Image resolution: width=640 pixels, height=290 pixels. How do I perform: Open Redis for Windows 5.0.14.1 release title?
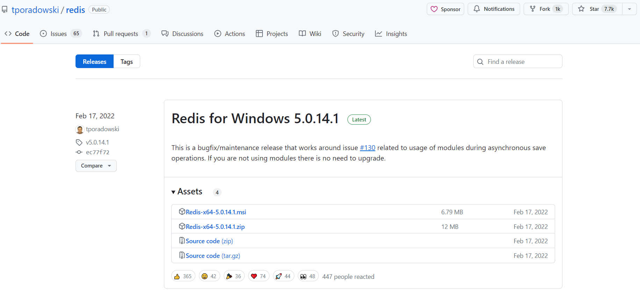point(255,119)
